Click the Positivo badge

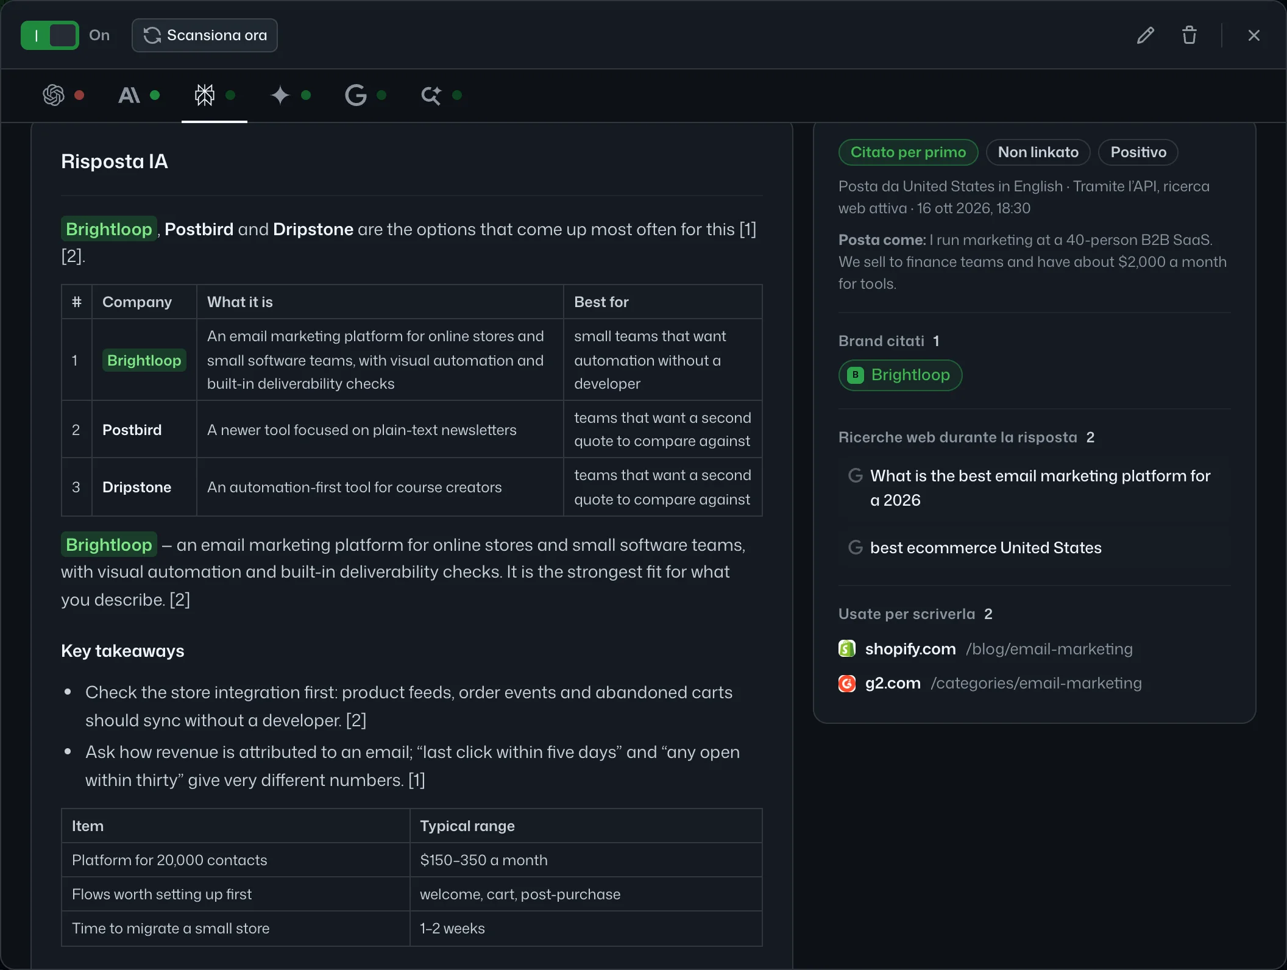1138,152
